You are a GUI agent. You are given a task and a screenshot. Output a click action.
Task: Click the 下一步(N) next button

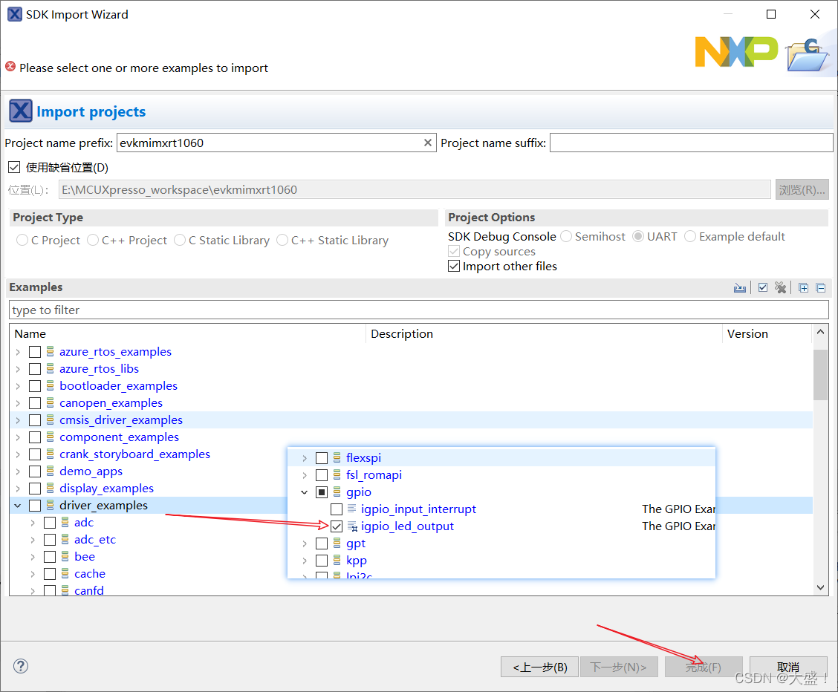point(619,667)
